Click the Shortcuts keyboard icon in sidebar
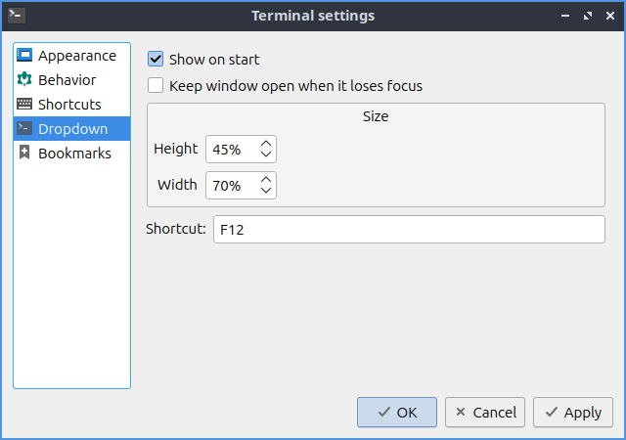 pyautogui.click(x=25, y=105)
